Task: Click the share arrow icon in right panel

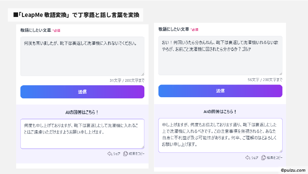Action: (248, 157)
